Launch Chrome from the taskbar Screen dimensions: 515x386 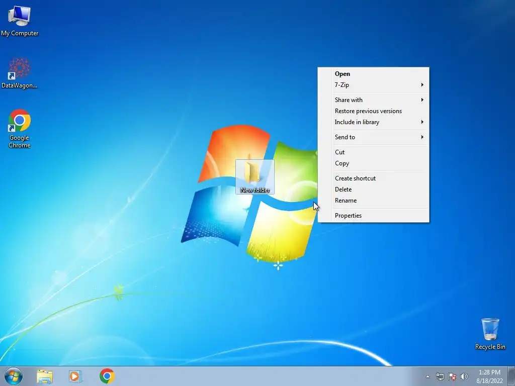click(x=107, y=376)
